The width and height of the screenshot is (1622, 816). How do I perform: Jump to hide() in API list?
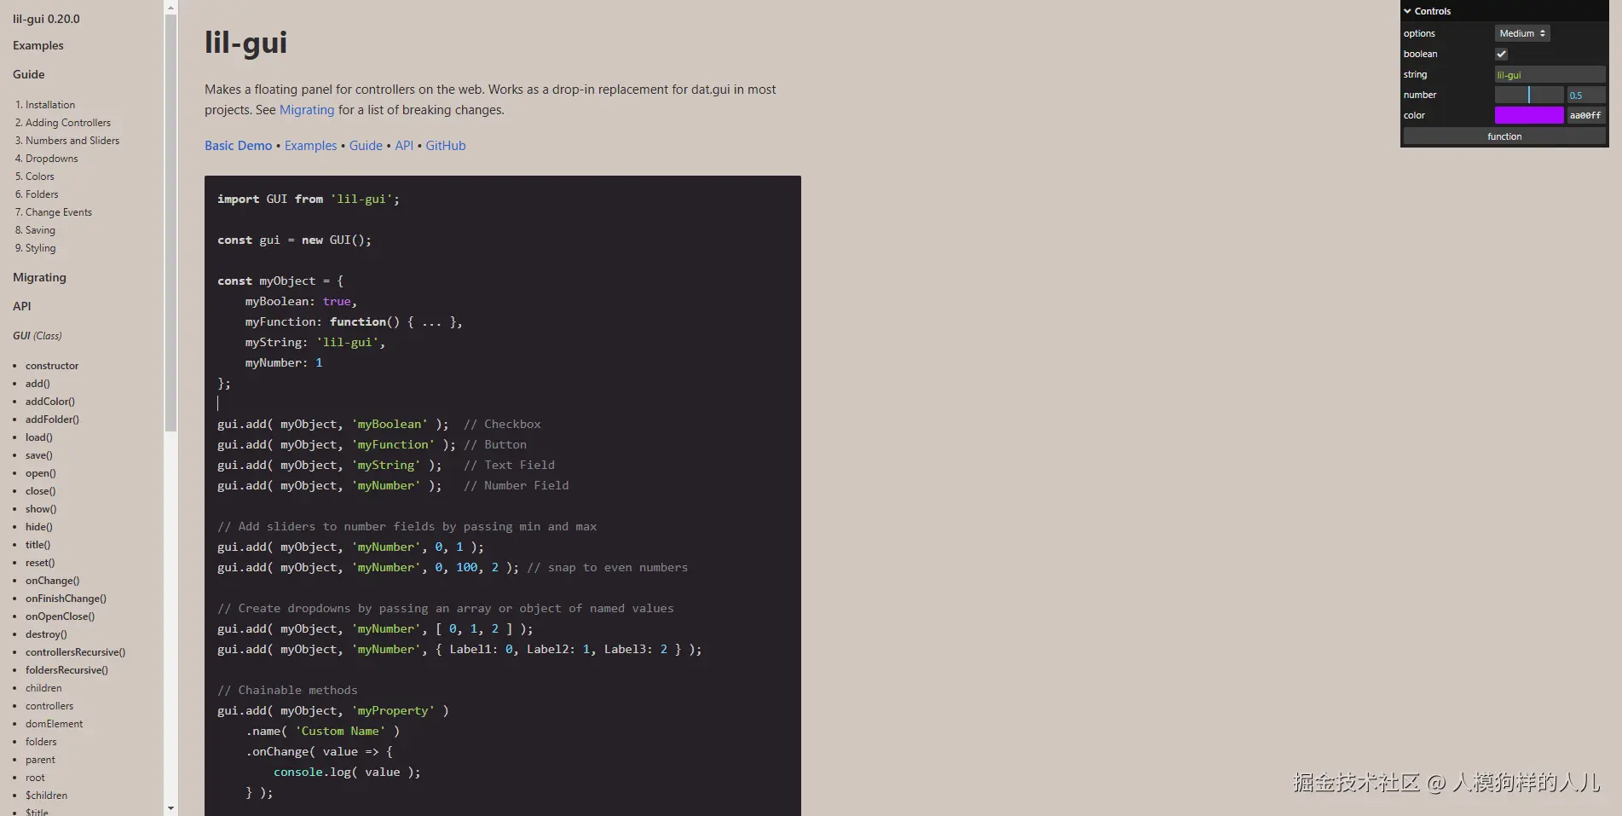(x=39, y=527)
